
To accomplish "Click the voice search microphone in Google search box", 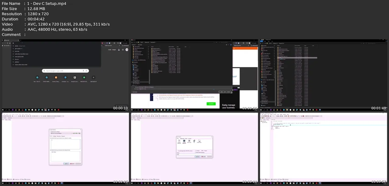I will click(83, 71).
